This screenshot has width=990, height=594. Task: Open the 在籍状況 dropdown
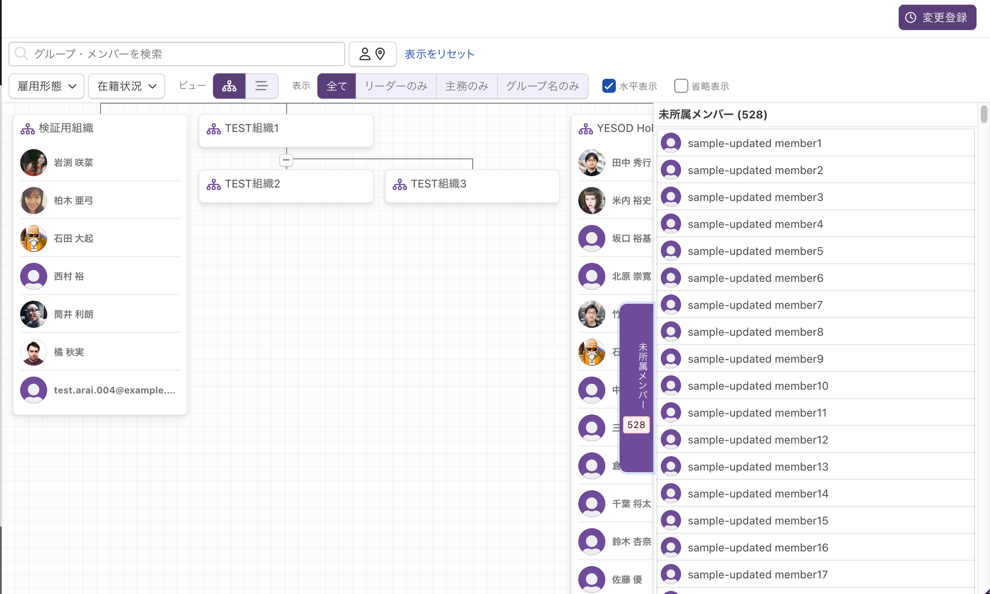tap(126, 86)
